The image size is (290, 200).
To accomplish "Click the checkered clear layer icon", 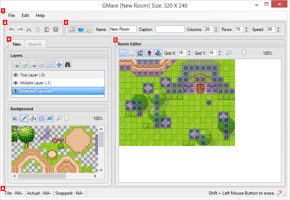I will pyautogui.click(x=42, y=65).
